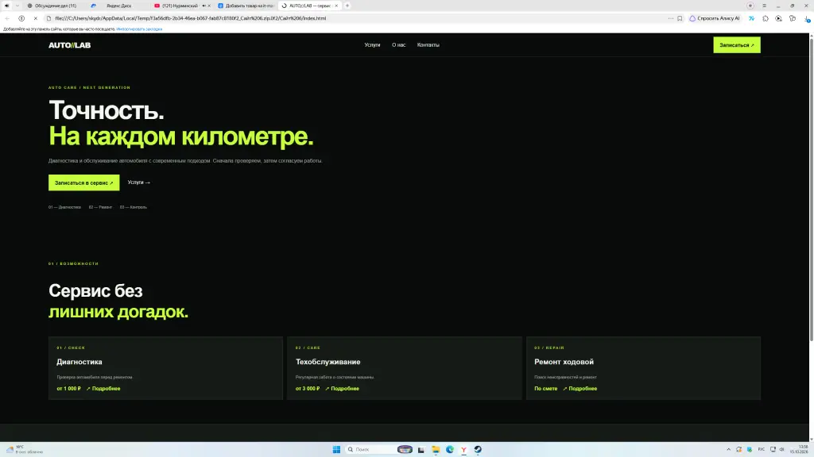This screenshot has width=814, height=457.
Task: Click the price от 1 000 ₽
Action: 69,389
